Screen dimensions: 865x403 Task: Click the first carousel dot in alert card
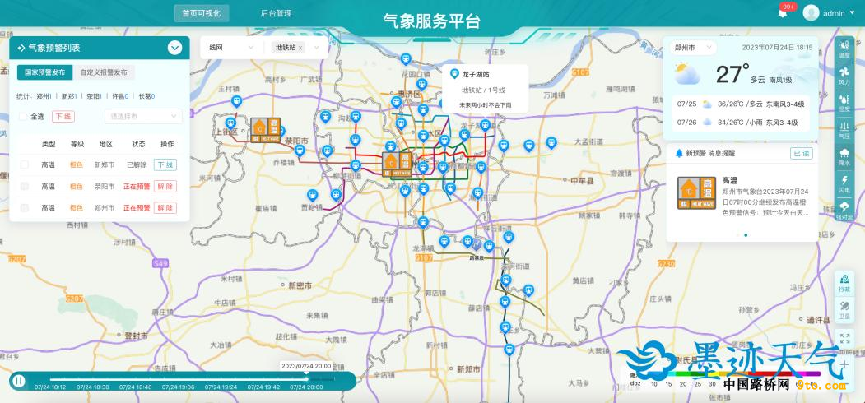pyautogui.click(x=738, y=235)
